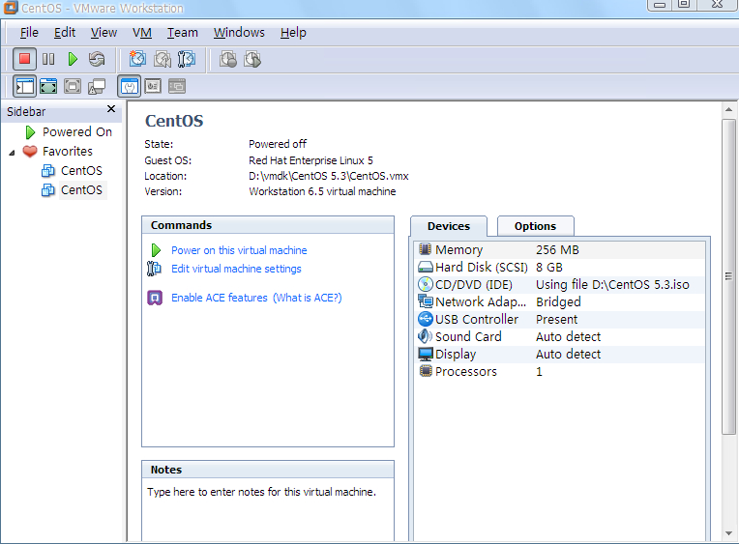The width and height of the screenshot is (739, 544).
Task: Select the Display device row
Action: pos(560,355)
